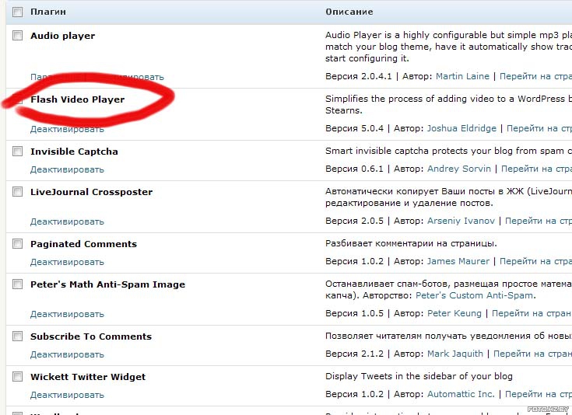The height and width of the screenshot is (415, 572).
Task: Select the LiveJournal Crossposter checkbox
Action: point(17,192)
